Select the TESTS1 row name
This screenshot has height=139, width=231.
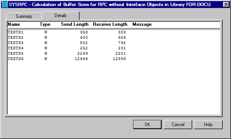click(16, 32)
